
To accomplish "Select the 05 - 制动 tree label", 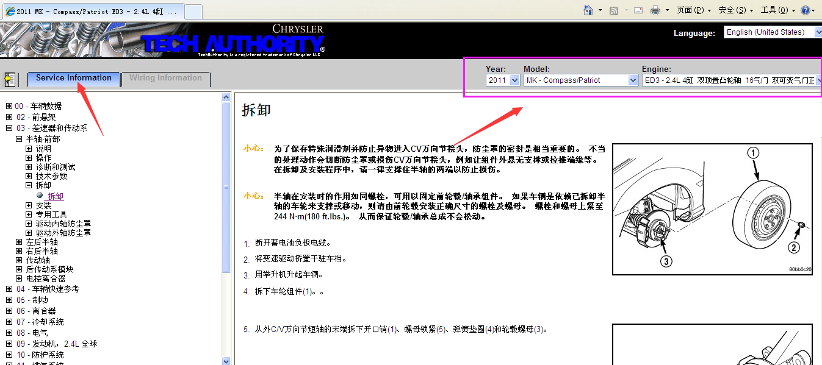I will 32,300.
